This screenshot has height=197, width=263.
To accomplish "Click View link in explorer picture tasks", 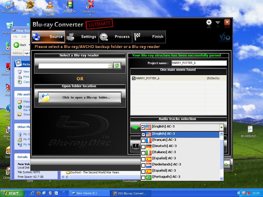I will pos(26,72).
